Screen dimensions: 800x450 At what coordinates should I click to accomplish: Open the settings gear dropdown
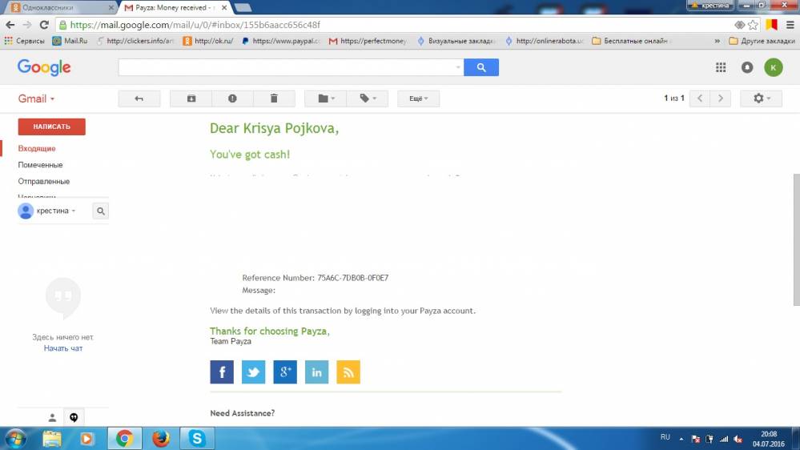tap(762, 98)
